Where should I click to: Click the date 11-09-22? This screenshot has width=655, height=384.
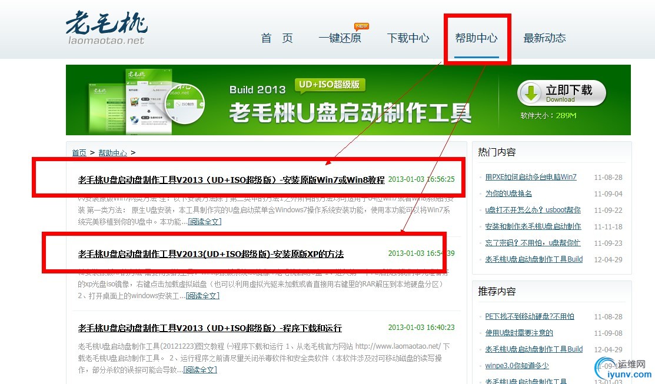tap(609, 211)
